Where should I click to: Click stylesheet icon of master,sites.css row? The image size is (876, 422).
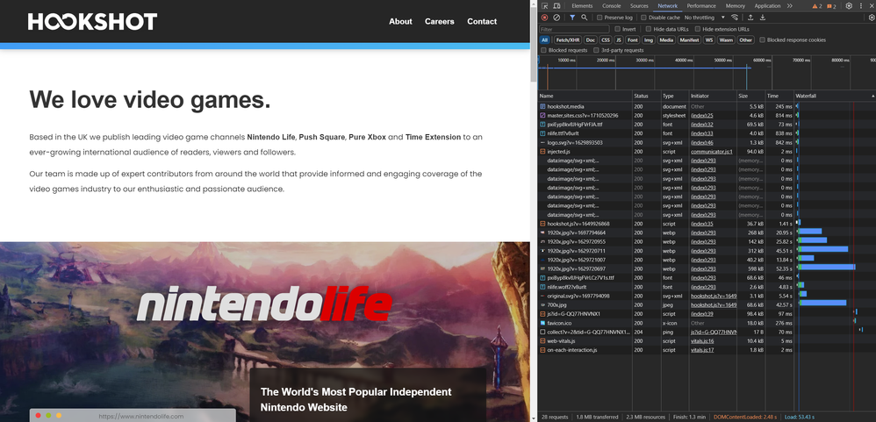click(x=542, y=115)
